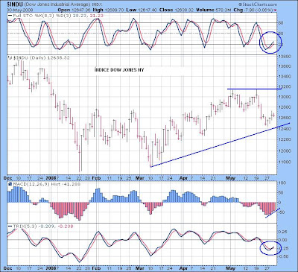Click the Open value 12647.36
Screen dimensions: 298x272
click(x=80, y=10)
